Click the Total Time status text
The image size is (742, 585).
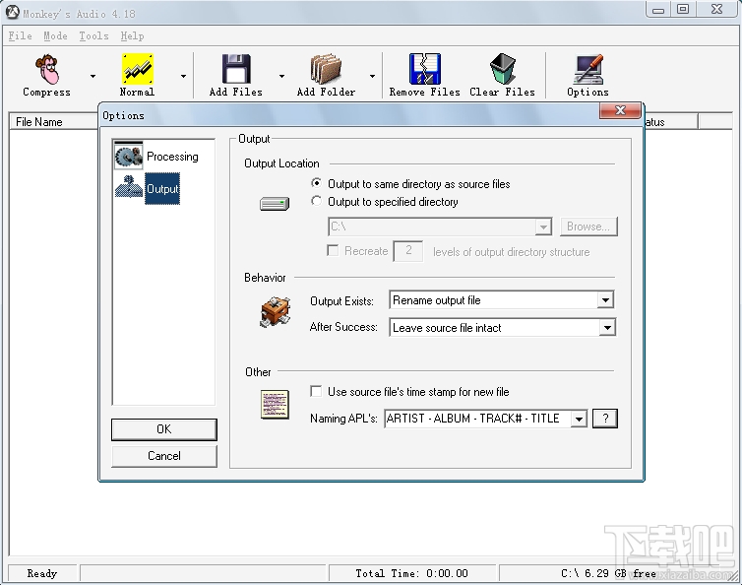pyautogui.click(x=411, y=573)
